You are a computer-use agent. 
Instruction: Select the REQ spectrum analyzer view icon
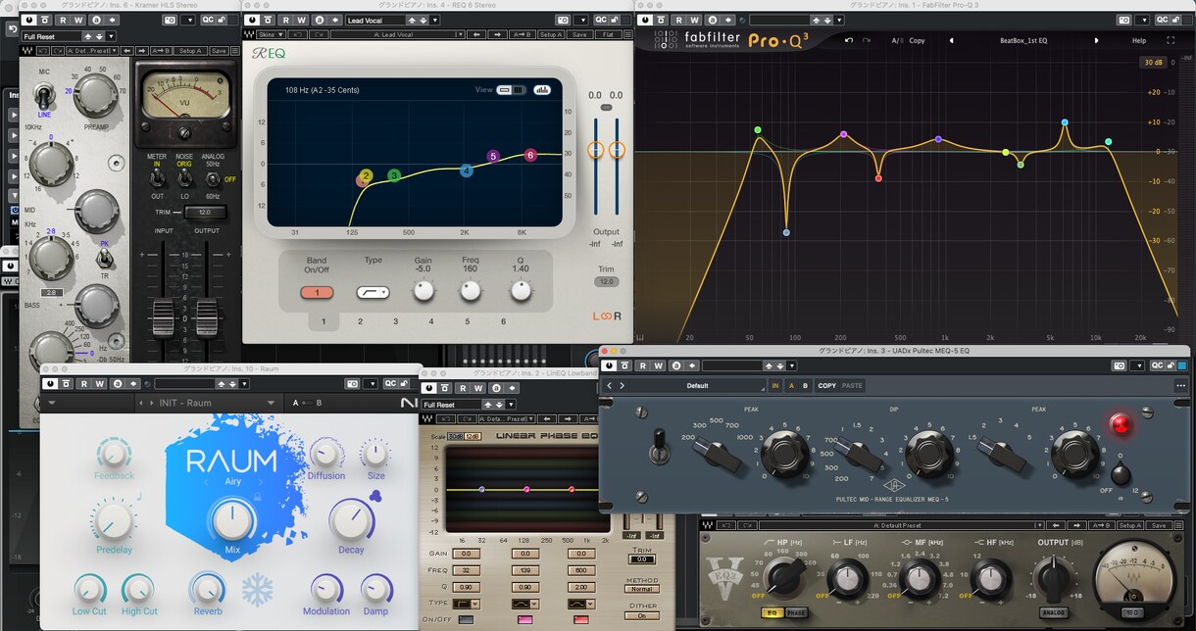coord(542,89)
